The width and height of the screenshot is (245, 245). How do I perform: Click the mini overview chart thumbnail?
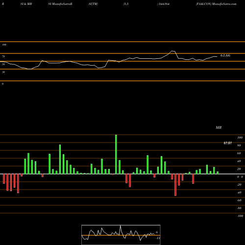tap(121, 235)
